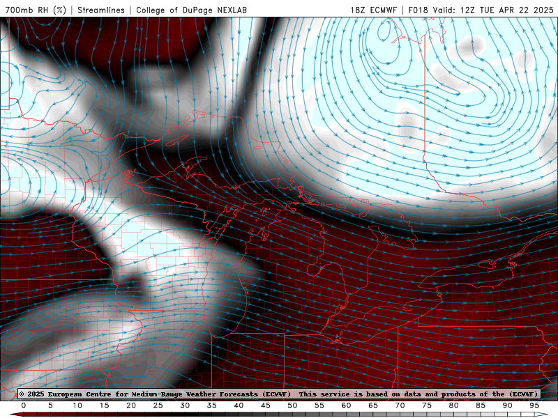This screenshot has height=418, width=558.
Task: Select the 'F018' forecast hour text
Action: coord(418,10)
